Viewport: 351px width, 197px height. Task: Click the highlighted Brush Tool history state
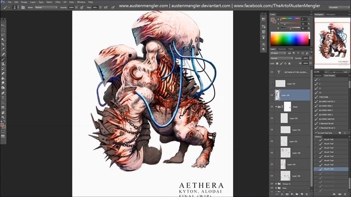coord(331,169)
